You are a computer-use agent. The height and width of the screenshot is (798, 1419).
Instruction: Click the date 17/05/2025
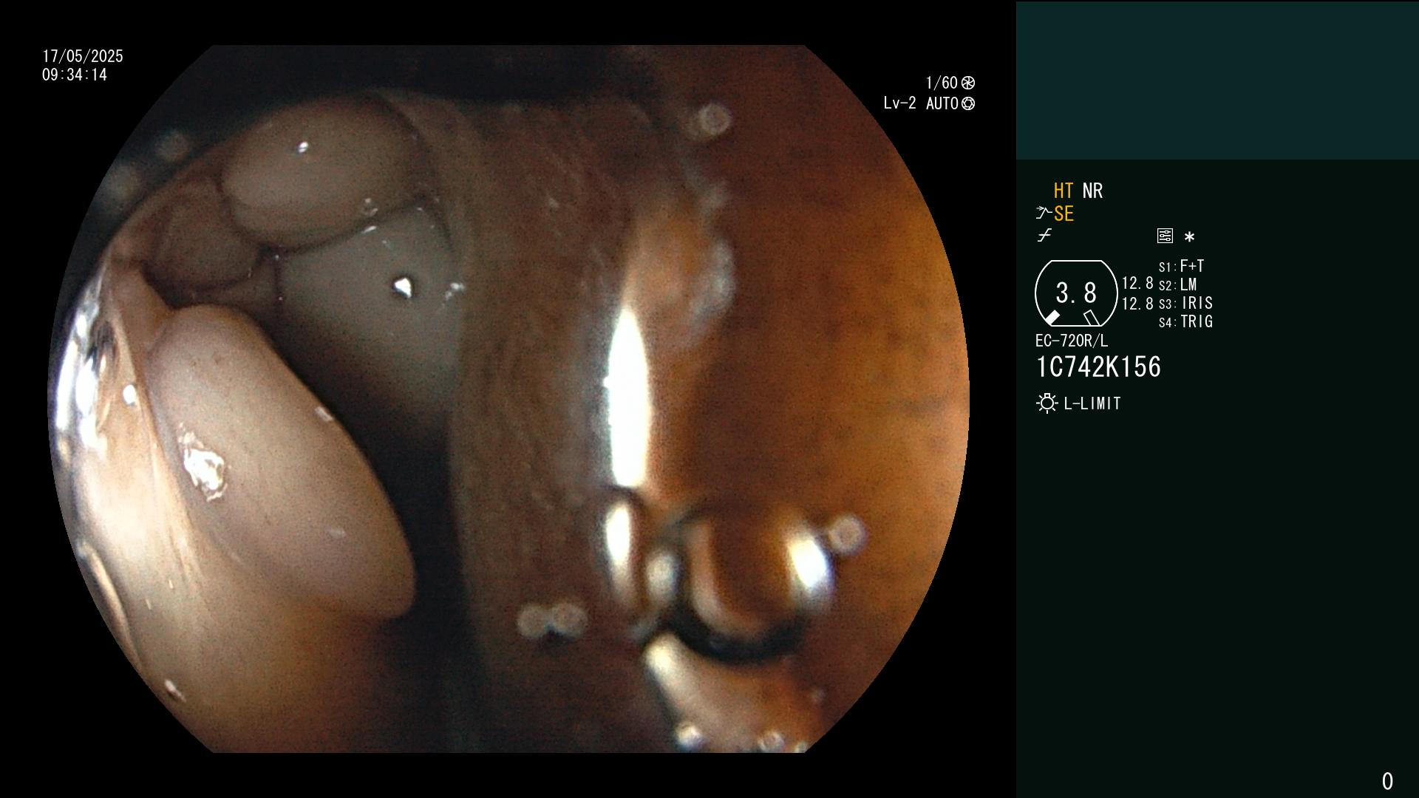(83, 56)
